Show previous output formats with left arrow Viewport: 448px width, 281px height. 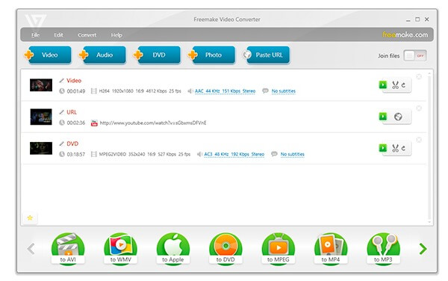click(x=31, y=249)
